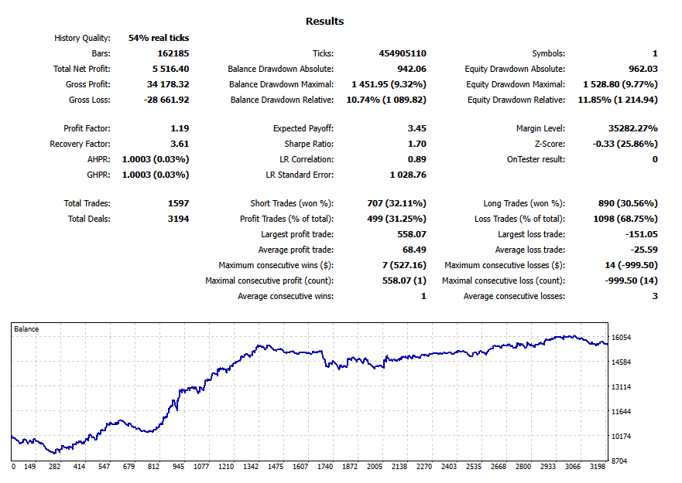Viewport: 682px width, 483px height.
Task: Click the Results report title
Action: click(x=326, y=21)
